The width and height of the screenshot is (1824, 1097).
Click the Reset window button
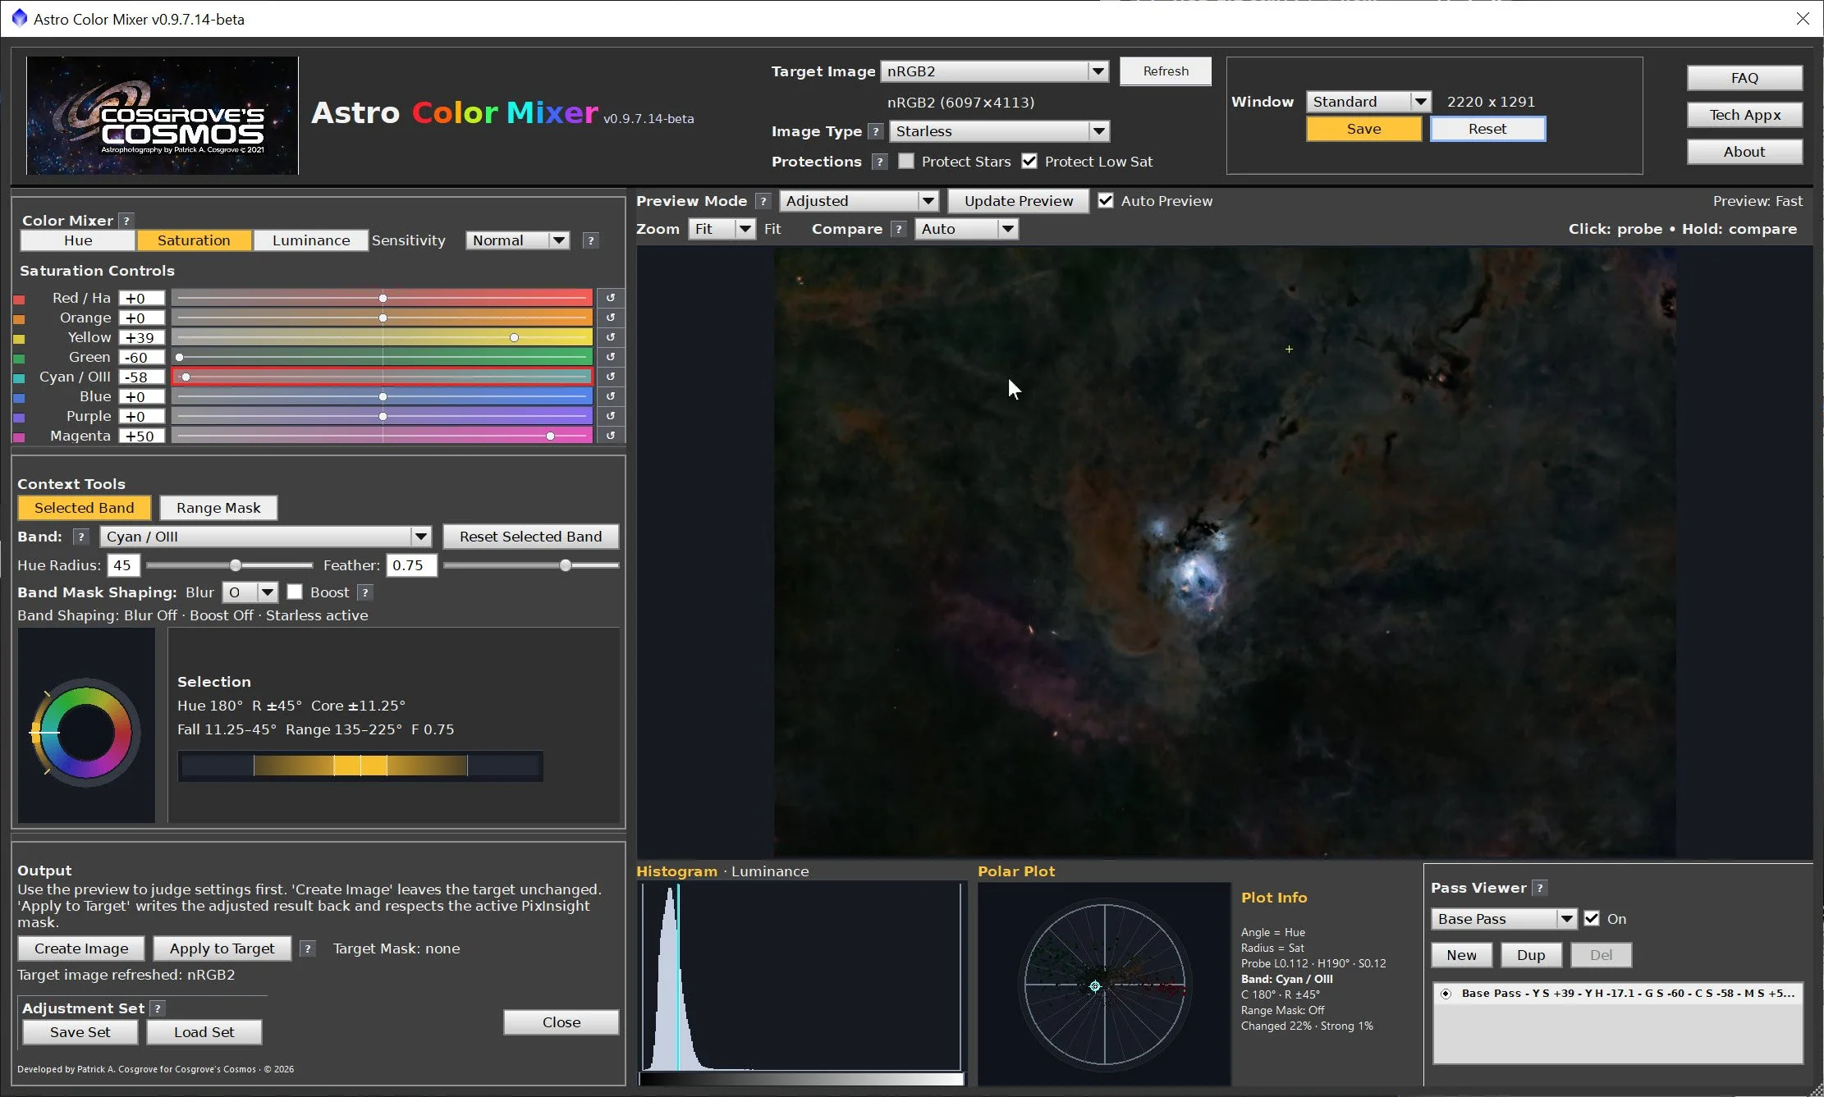coord(1487,129)
